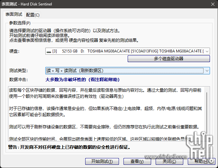Click 大多数为非破坏性的 data impact text

[82, 79]
